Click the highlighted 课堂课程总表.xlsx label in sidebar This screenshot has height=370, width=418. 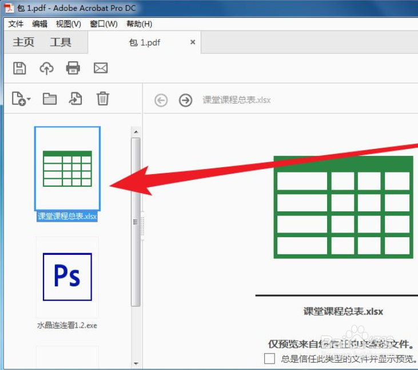pyautogui.click(x=67, y=217)
